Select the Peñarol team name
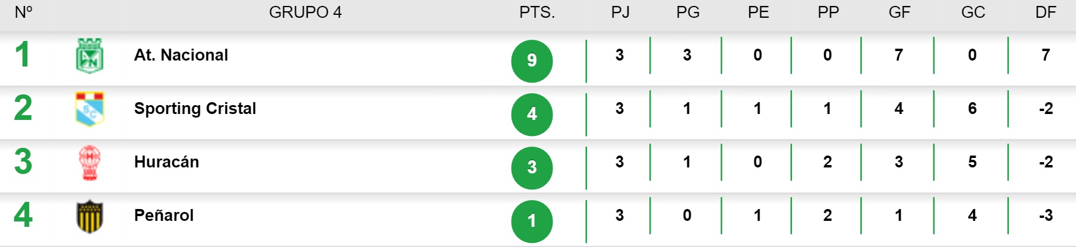1076x247 pixels. click(x=163, y=216)
